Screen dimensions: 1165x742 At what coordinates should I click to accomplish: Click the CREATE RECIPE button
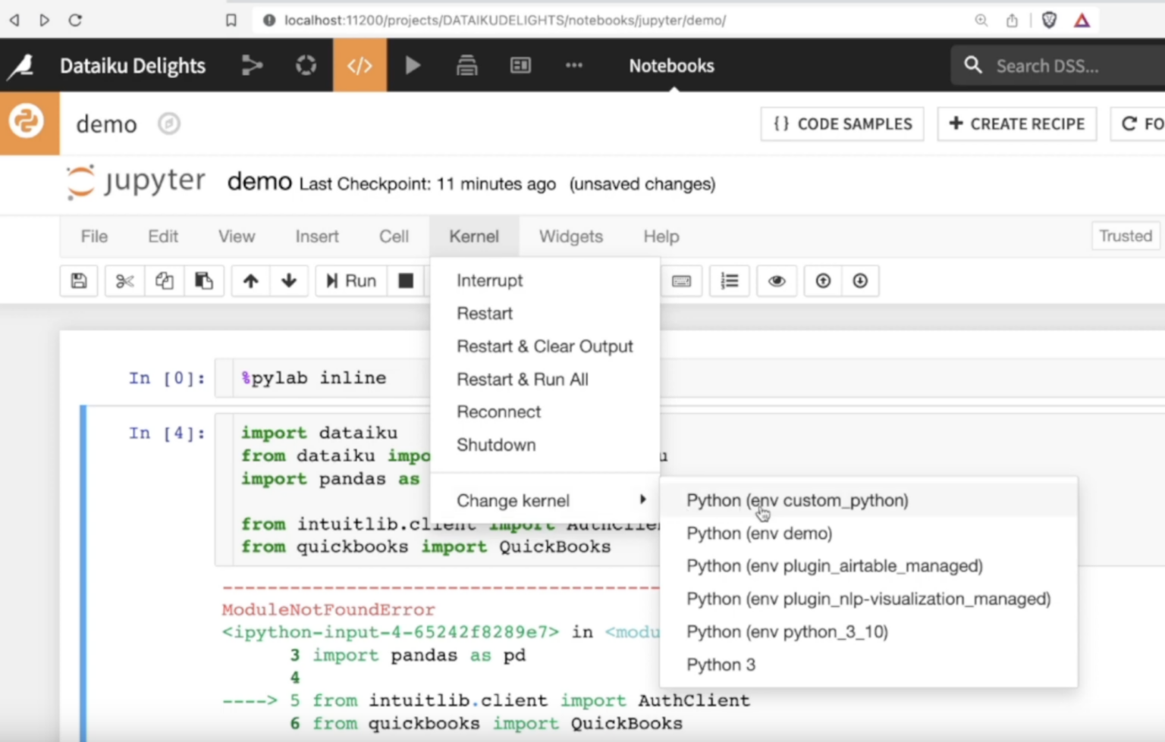[1017, 124]
